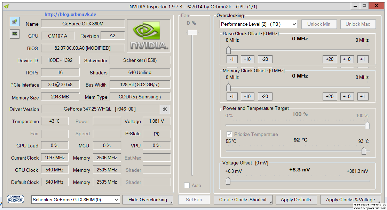
Task: Click the upload screenshot icon beside Name
Action: pos(15,22)
